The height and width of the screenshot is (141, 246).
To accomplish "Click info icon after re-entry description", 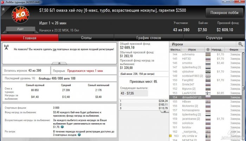I will [79, 135].
